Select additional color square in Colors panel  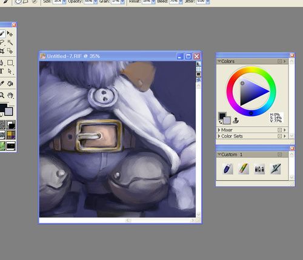(x=227, y=121)
